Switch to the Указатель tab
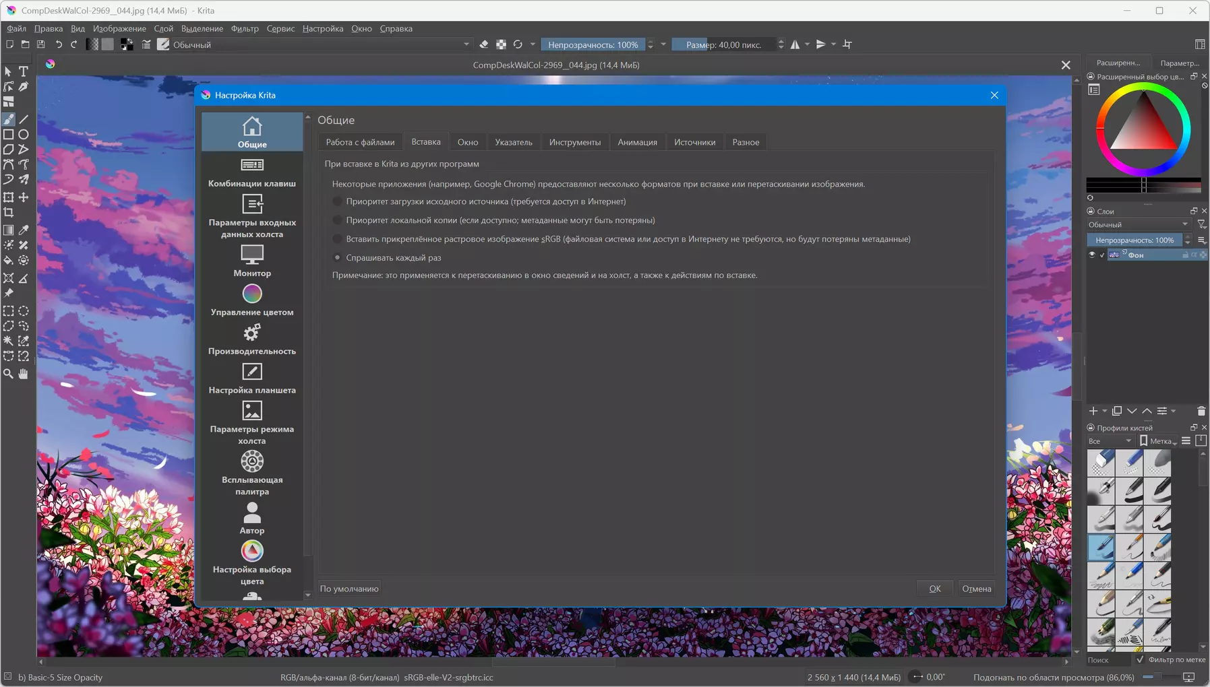This screenshot has width=1210, height=687. pyautogui.click(x=513, y=142)
